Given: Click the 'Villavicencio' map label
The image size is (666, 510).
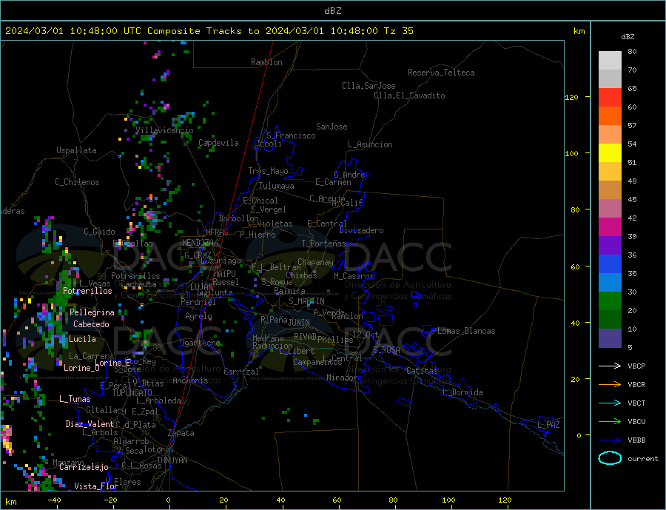Looking at the screenshot, I should 164,130.
